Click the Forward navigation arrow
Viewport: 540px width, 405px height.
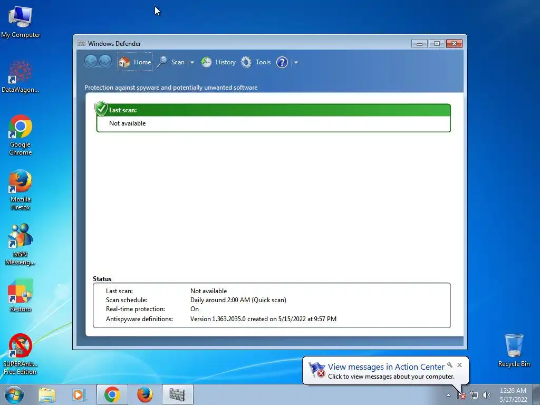pyautogui.click(x=105, y=61)
